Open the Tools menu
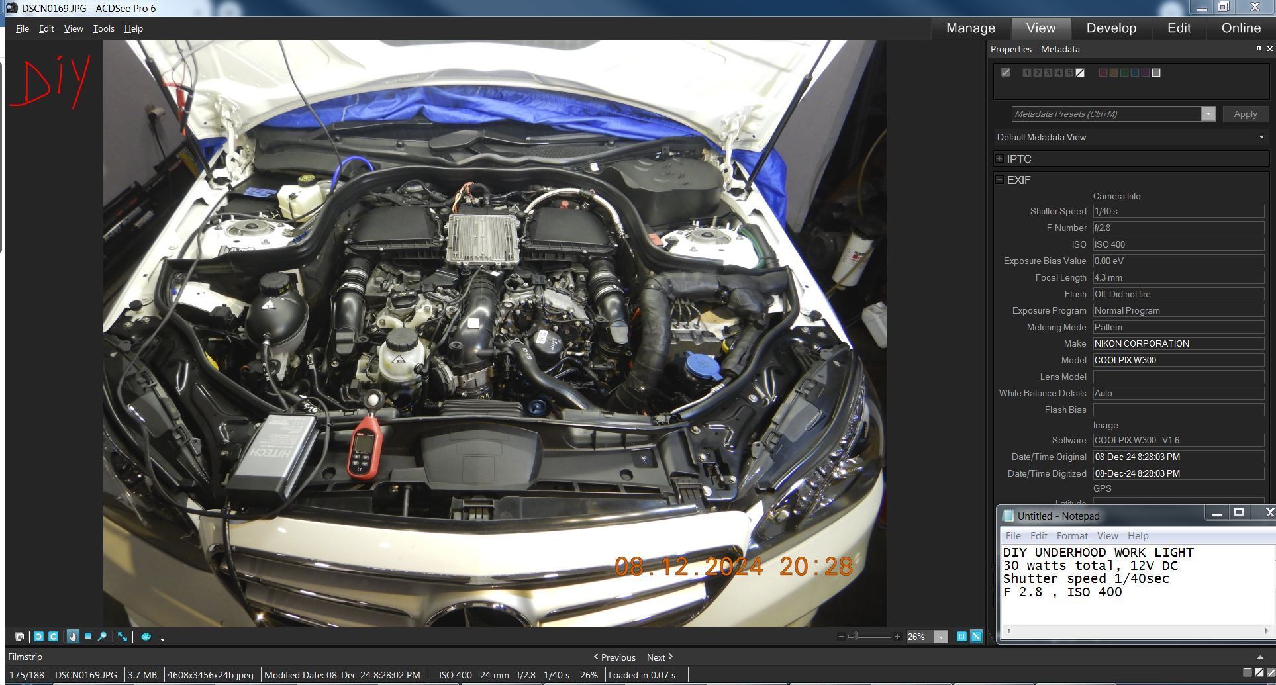 click(x=103, y=28)
